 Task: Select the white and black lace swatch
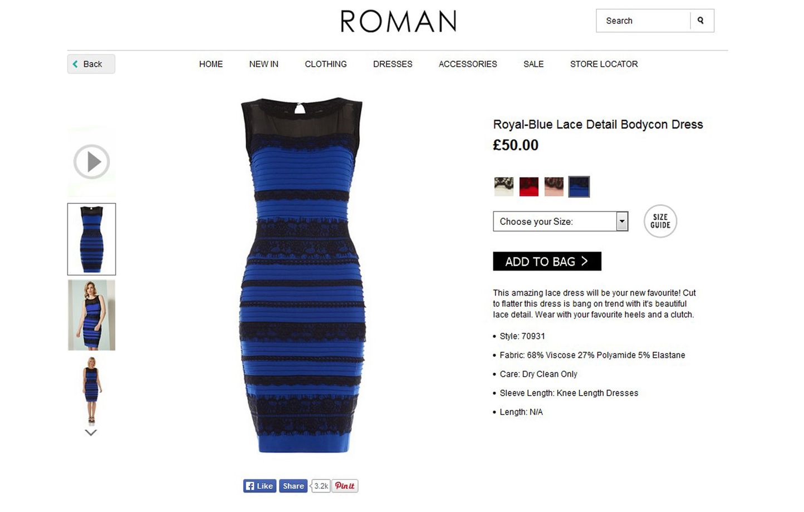pos(504,186)
